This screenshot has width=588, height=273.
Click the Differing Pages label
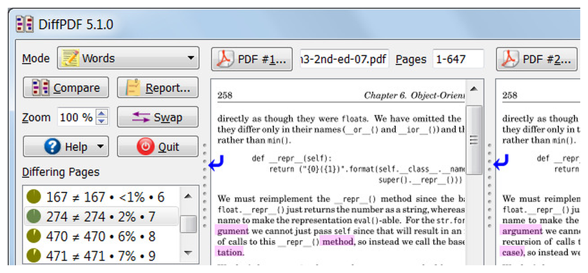pyautogui.click(x=61, y=172)
